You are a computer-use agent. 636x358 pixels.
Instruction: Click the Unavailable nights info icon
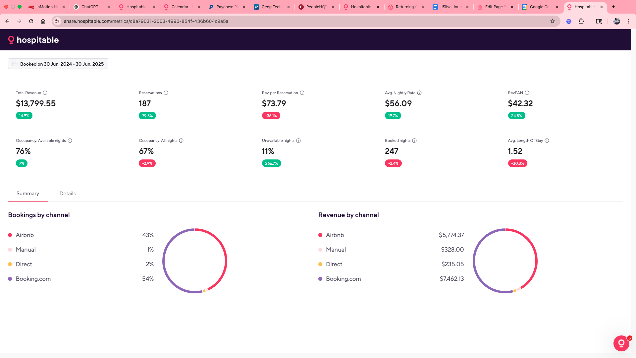pyautogui.click(x=298, y=141)
